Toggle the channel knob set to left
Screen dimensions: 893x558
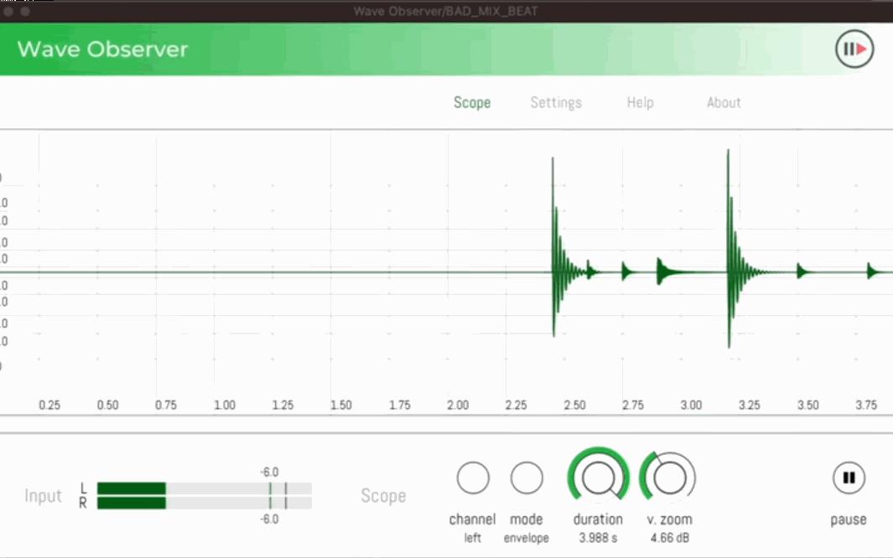coord(473,478)
